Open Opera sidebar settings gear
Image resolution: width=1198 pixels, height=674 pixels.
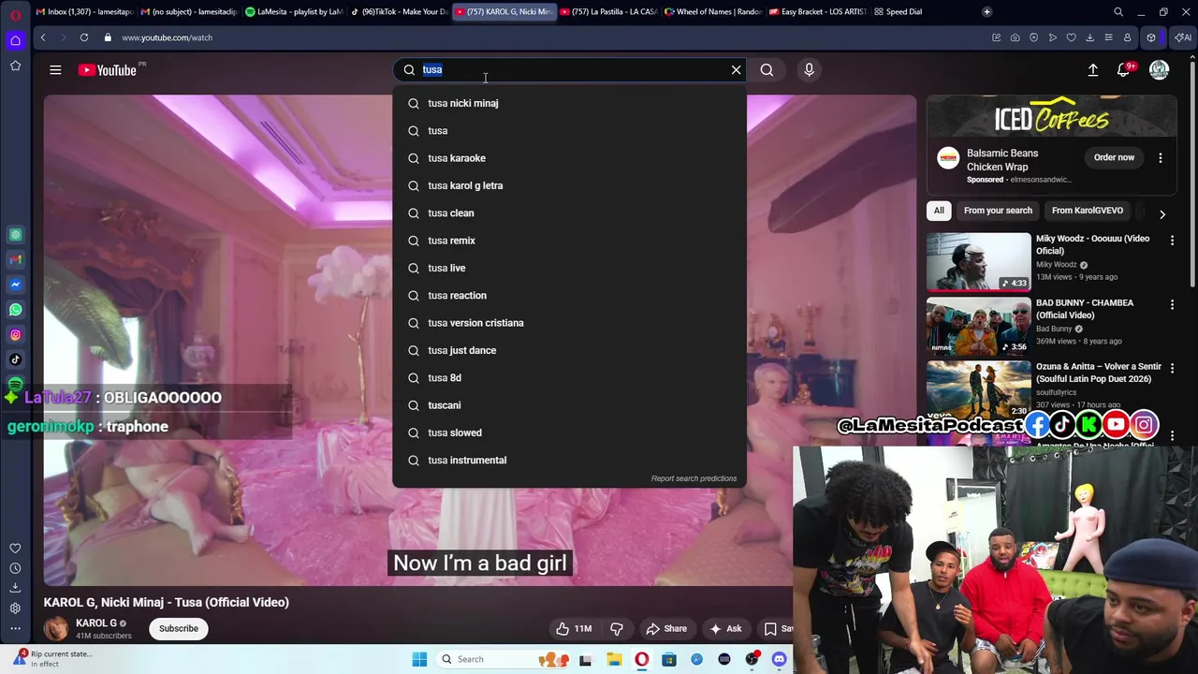15,608
